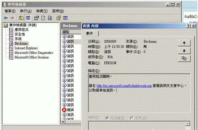
Task: Click inside the 描述 description text box
Action: pyautogui.click(x=139, y=93)
